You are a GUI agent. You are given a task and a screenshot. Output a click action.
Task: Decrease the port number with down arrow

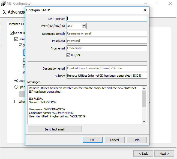coord(84,27)
